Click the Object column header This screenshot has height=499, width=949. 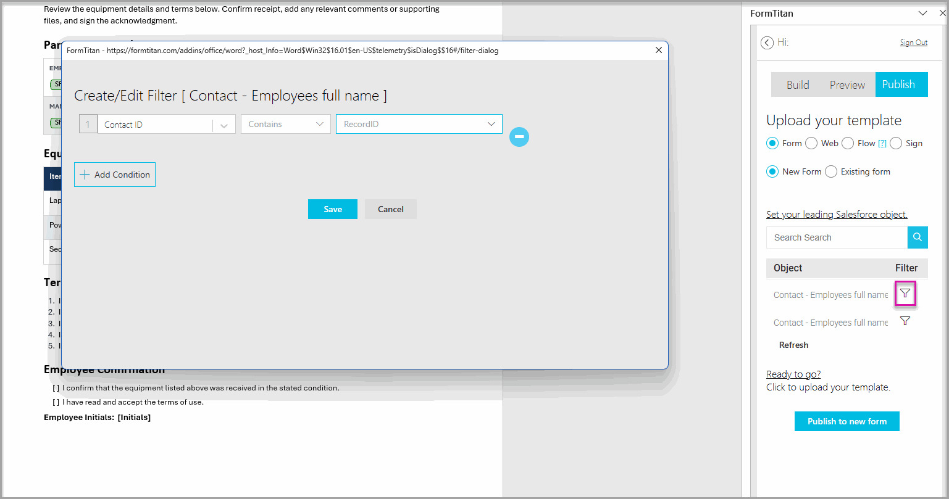pos(788,268)
